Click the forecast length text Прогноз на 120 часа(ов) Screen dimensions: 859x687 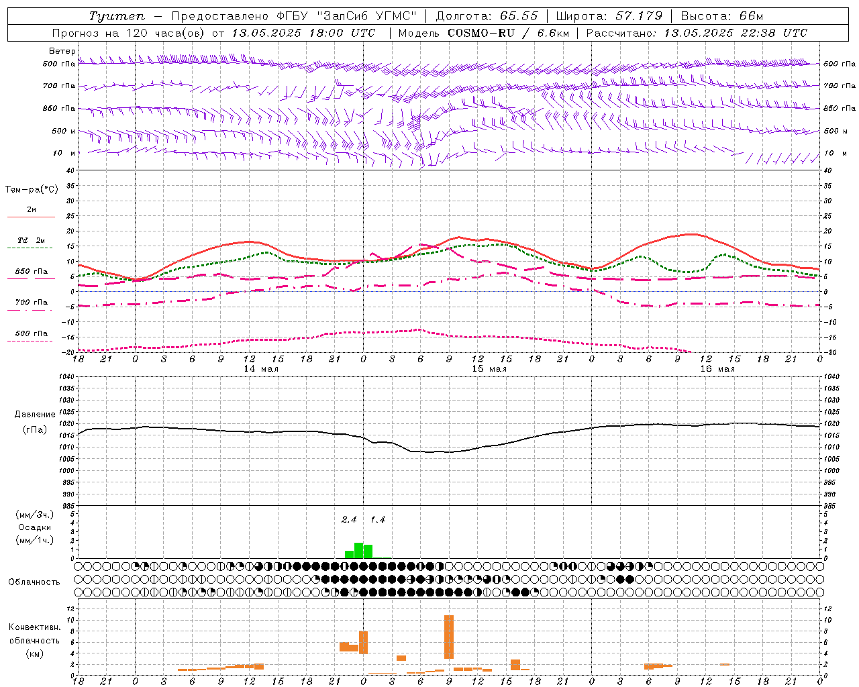129,33
